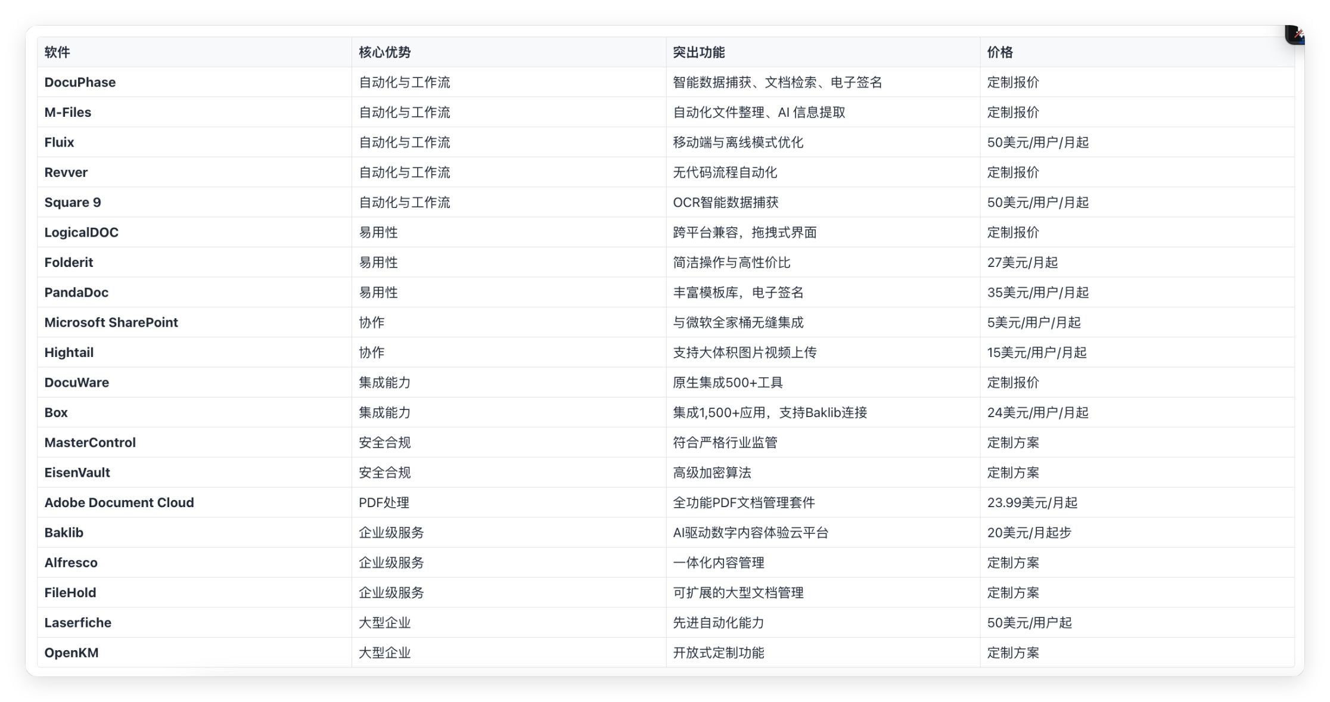
Task: Select the Microsoft SharePoint name cell
Action: coord(111,322)
